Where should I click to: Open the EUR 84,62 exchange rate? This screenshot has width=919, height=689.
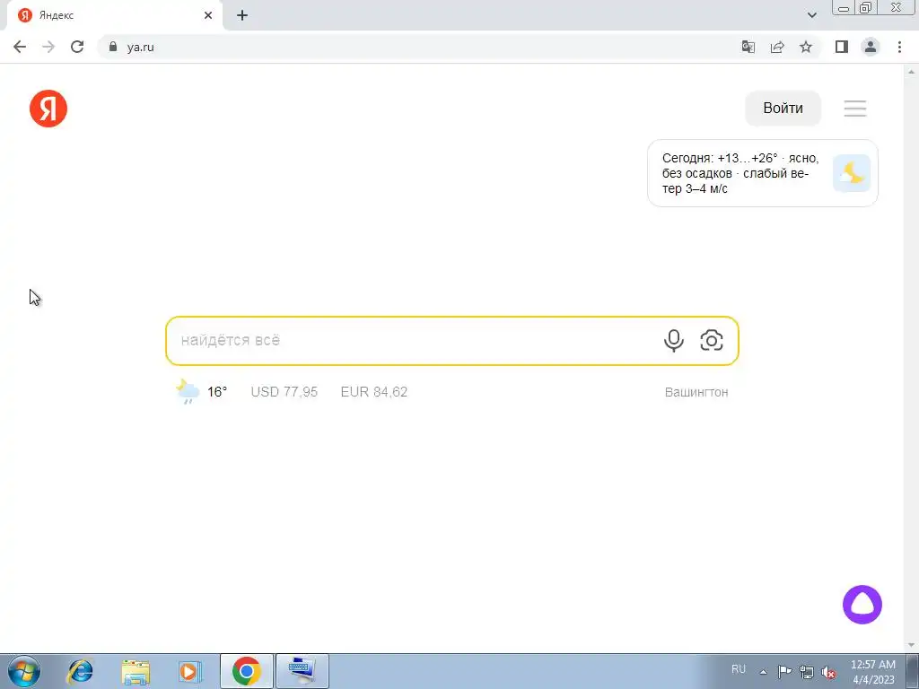[x=374, y=392]
